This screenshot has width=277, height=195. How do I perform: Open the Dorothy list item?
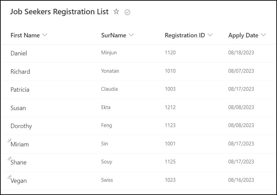click(x=21, y=126)
